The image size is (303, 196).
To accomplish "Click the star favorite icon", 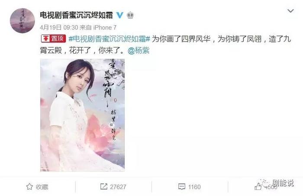I will pos(29,186).
